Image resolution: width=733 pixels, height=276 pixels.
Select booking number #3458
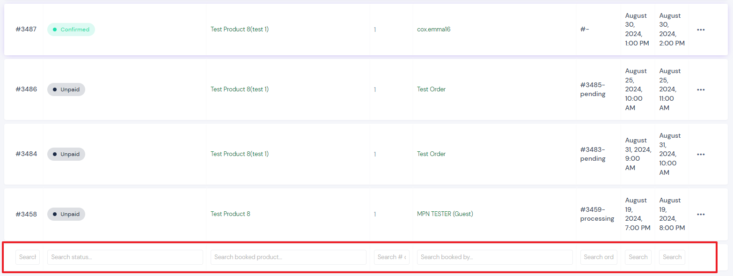(x=26, y=214)
